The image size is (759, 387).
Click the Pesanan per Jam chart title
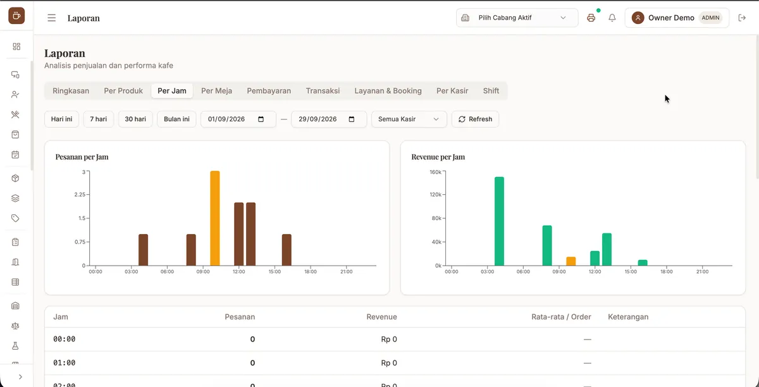coord(82,157)
